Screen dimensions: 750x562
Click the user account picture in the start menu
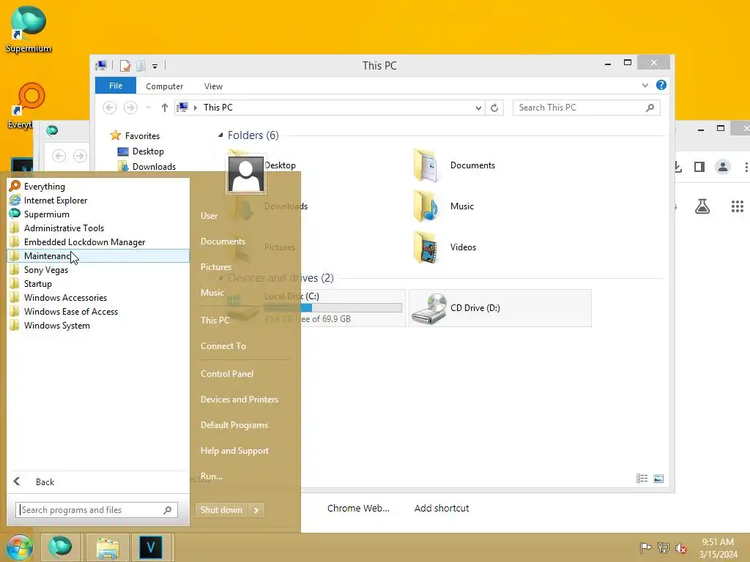[x=246, y=174]
